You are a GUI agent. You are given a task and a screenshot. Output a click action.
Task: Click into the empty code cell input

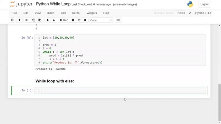(x=124, y=90)
